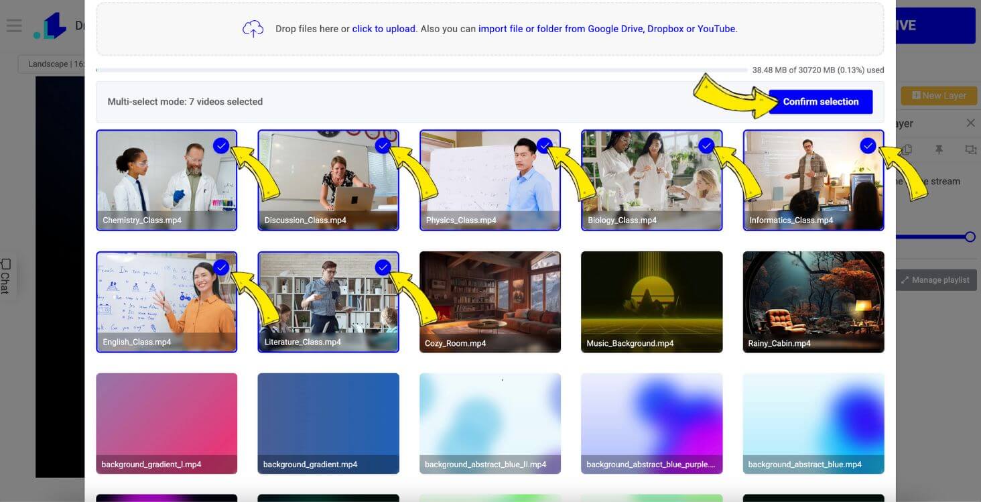The width and height of the screenshot is (981, 502).
Task: Click the duplicate layer icon
Action: click(x=907, y=150)
